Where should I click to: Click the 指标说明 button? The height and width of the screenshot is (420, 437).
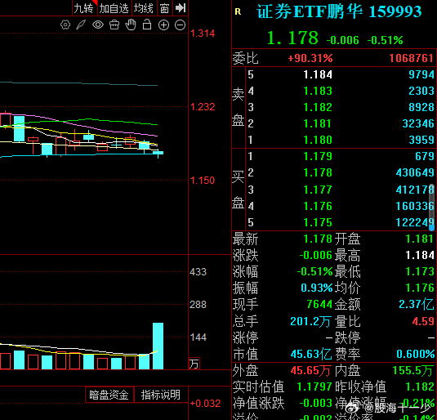click(x=161, y=395)
